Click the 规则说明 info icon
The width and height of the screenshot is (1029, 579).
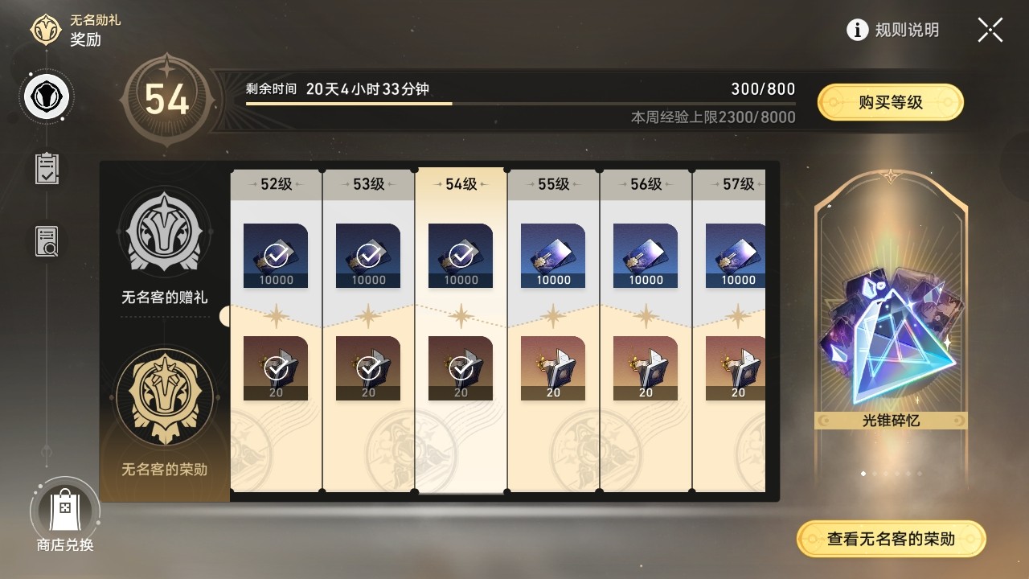[x=858, y=31]
